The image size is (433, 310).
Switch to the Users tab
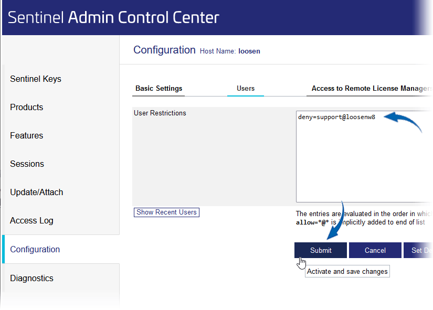pos(246,88)
